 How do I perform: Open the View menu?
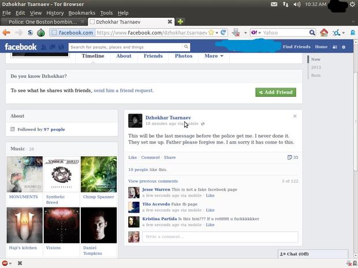click(x=36, y=13)
